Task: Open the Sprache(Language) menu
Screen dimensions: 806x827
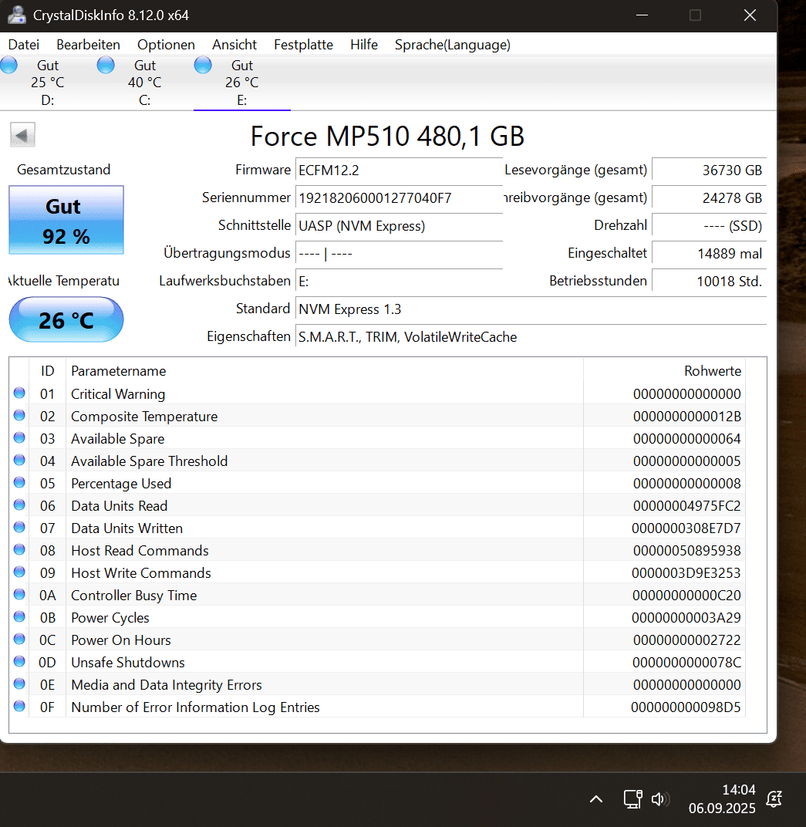Action: 452,45
